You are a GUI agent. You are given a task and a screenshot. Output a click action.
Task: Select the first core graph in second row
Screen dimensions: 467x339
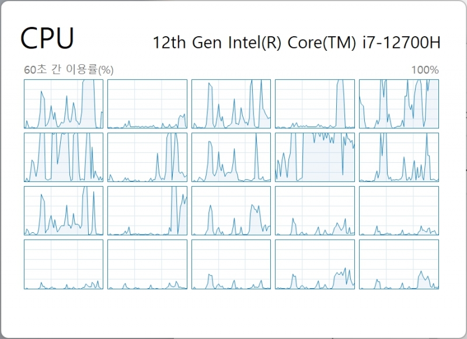[x=64, y=157]
